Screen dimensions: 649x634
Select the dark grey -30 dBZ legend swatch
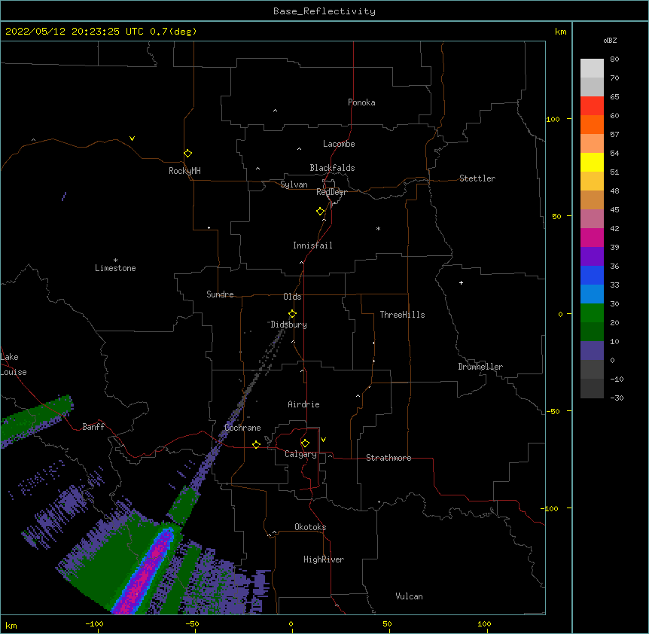(592, 389)
